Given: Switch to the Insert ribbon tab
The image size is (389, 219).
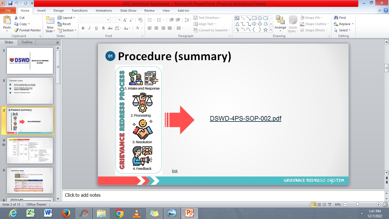Looking at the screenshot, I should pyautogui.click(x=41, y=11).
